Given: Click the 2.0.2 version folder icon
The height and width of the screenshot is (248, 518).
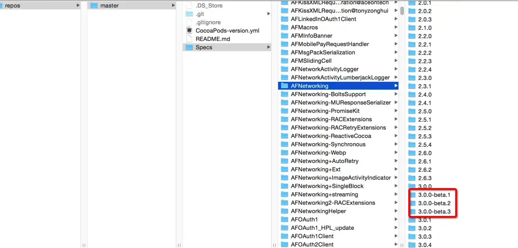Looking at the screenshot, I should point(412,11).
